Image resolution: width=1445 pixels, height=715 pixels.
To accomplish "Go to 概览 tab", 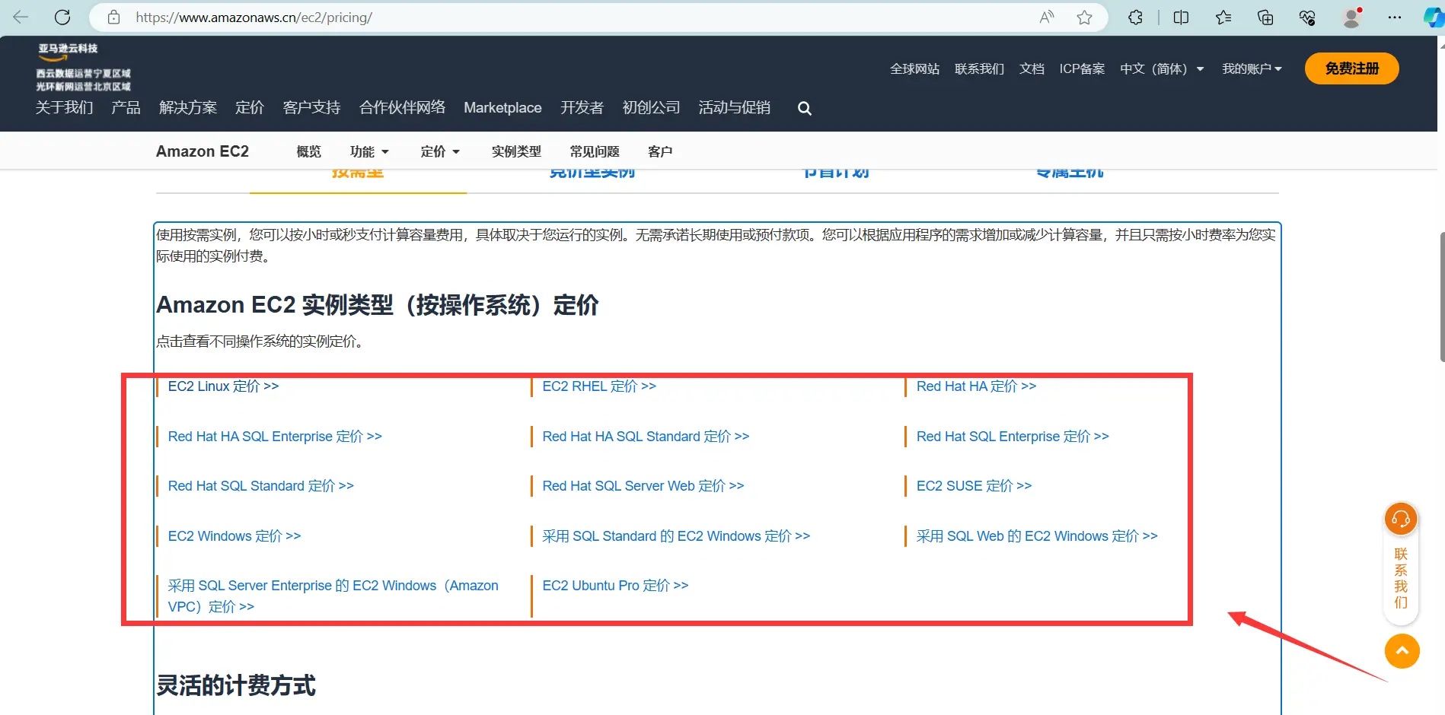I will tap(308, 151).
